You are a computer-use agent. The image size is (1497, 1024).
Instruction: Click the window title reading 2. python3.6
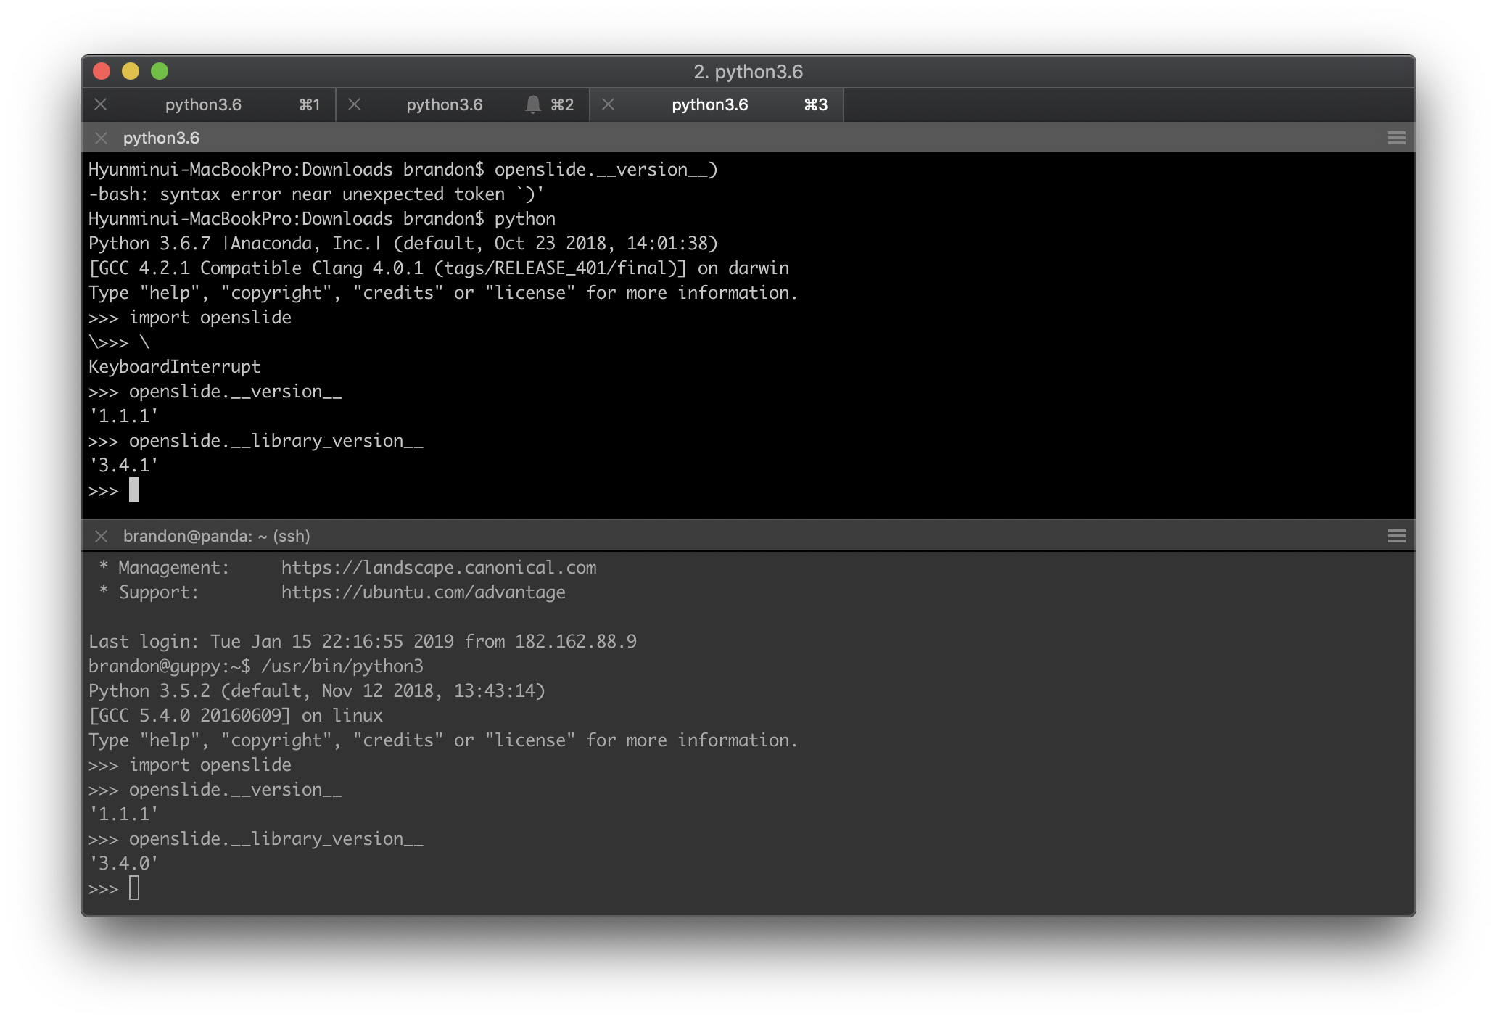click(x=748, y=72)
